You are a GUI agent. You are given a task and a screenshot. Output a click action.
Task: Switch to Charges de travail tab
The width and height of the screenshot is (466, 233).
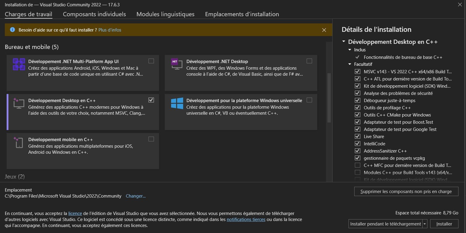click(x=29, y=14)
